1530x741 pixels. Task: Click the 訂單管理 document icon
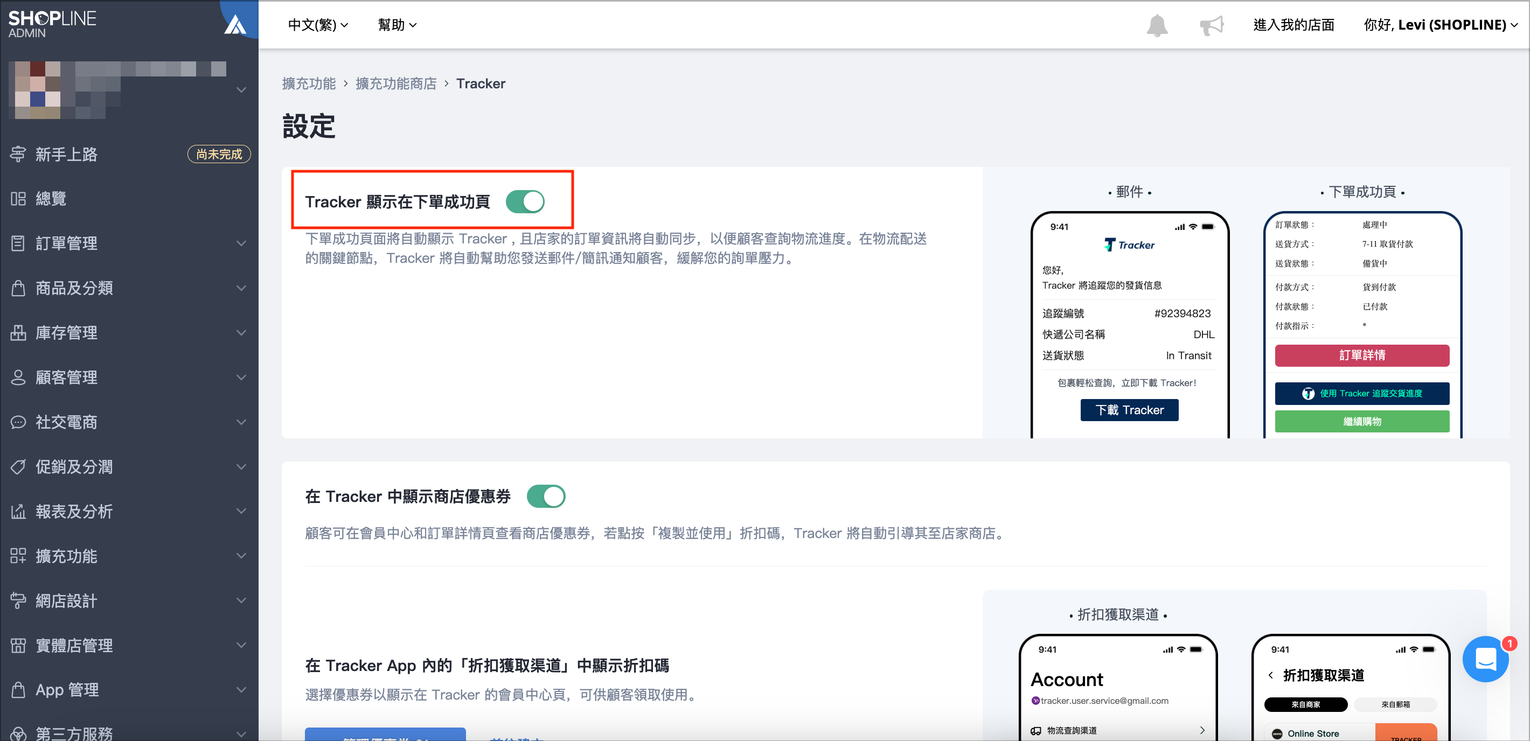[18, 243]
